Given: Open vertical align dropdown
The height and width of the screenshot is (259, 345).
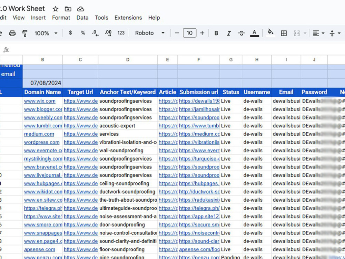Looking at the screenshot, I should pos(335,33).
